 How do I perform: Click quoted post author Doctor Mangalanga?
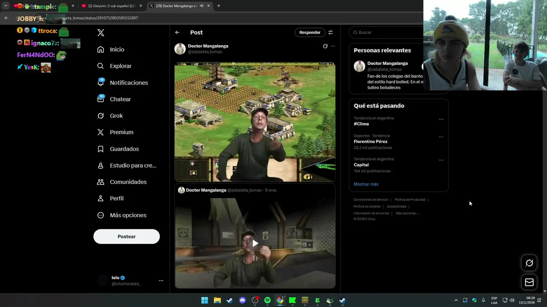(x=206, y=190)
